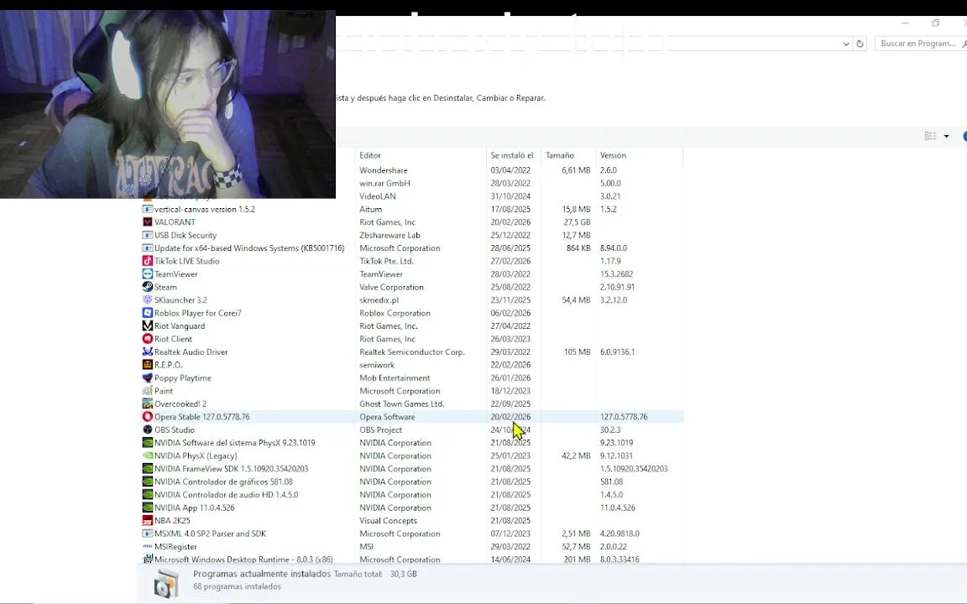Open the view options dropdown arrow
This screenshot has width=967, height=604.
(946, 136)
